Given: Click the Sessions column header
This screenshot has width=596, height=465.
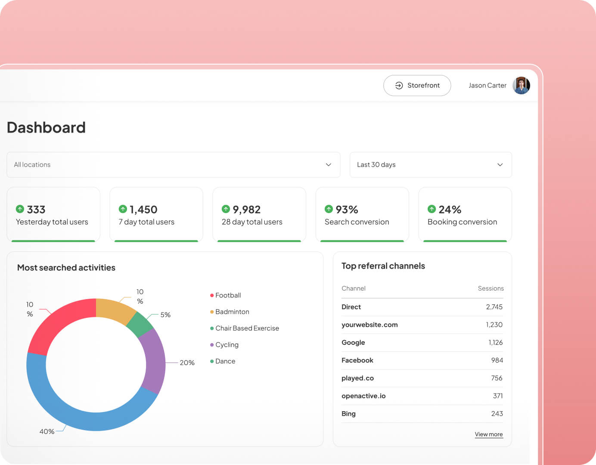Looking at the screenshot, I should 490,288.
